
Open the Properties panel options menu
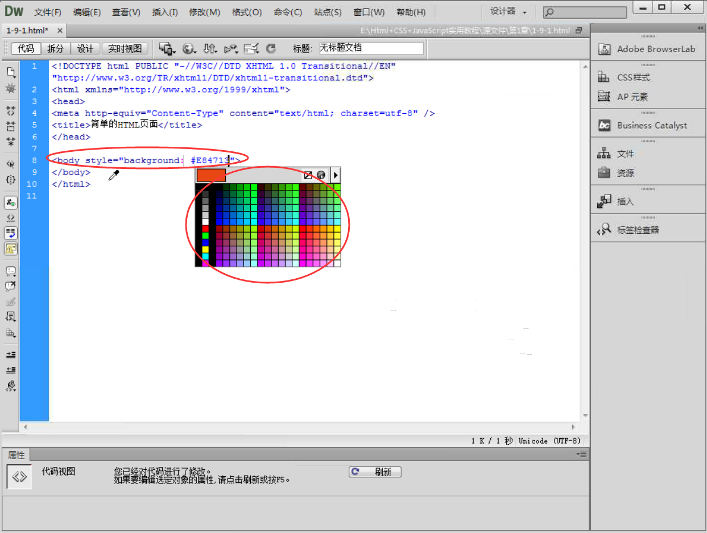coord(581,454)
